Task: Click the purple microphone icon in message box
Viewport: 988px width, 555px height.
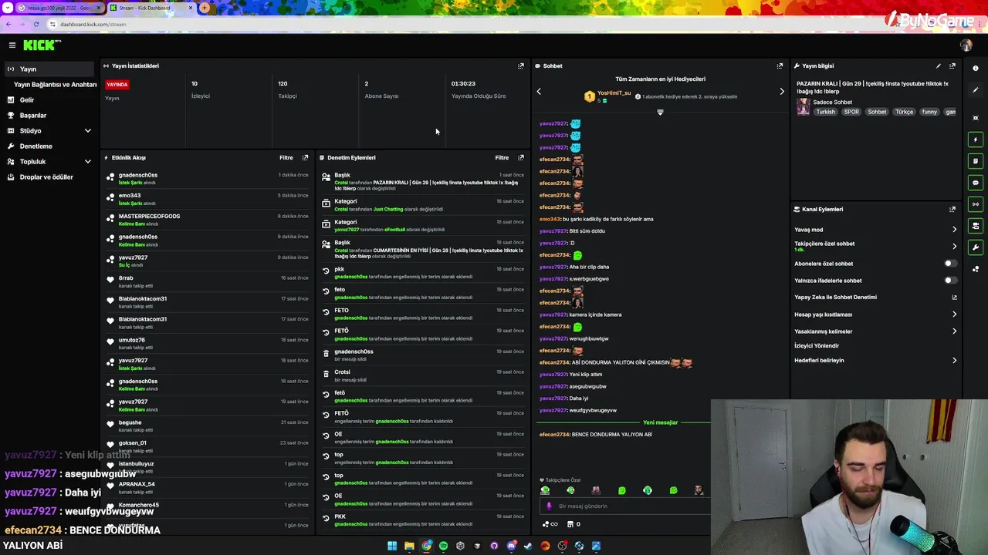Action: click(x=549, y=506)
